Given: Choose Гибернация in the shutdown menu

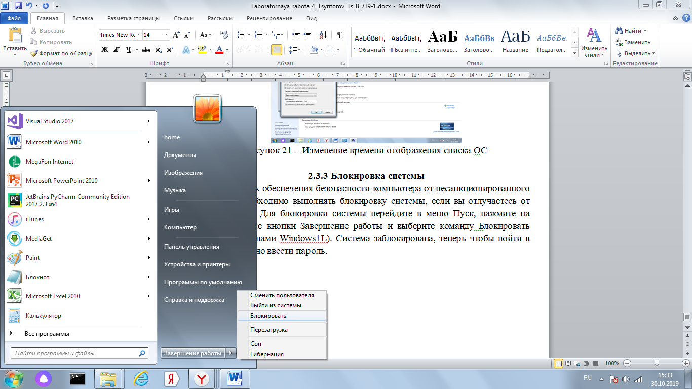Looking at the screenshot, I should 282,354.
